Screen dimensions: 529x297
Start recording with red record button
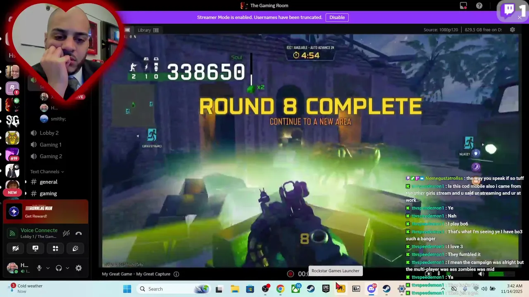[x=291, y=273]
